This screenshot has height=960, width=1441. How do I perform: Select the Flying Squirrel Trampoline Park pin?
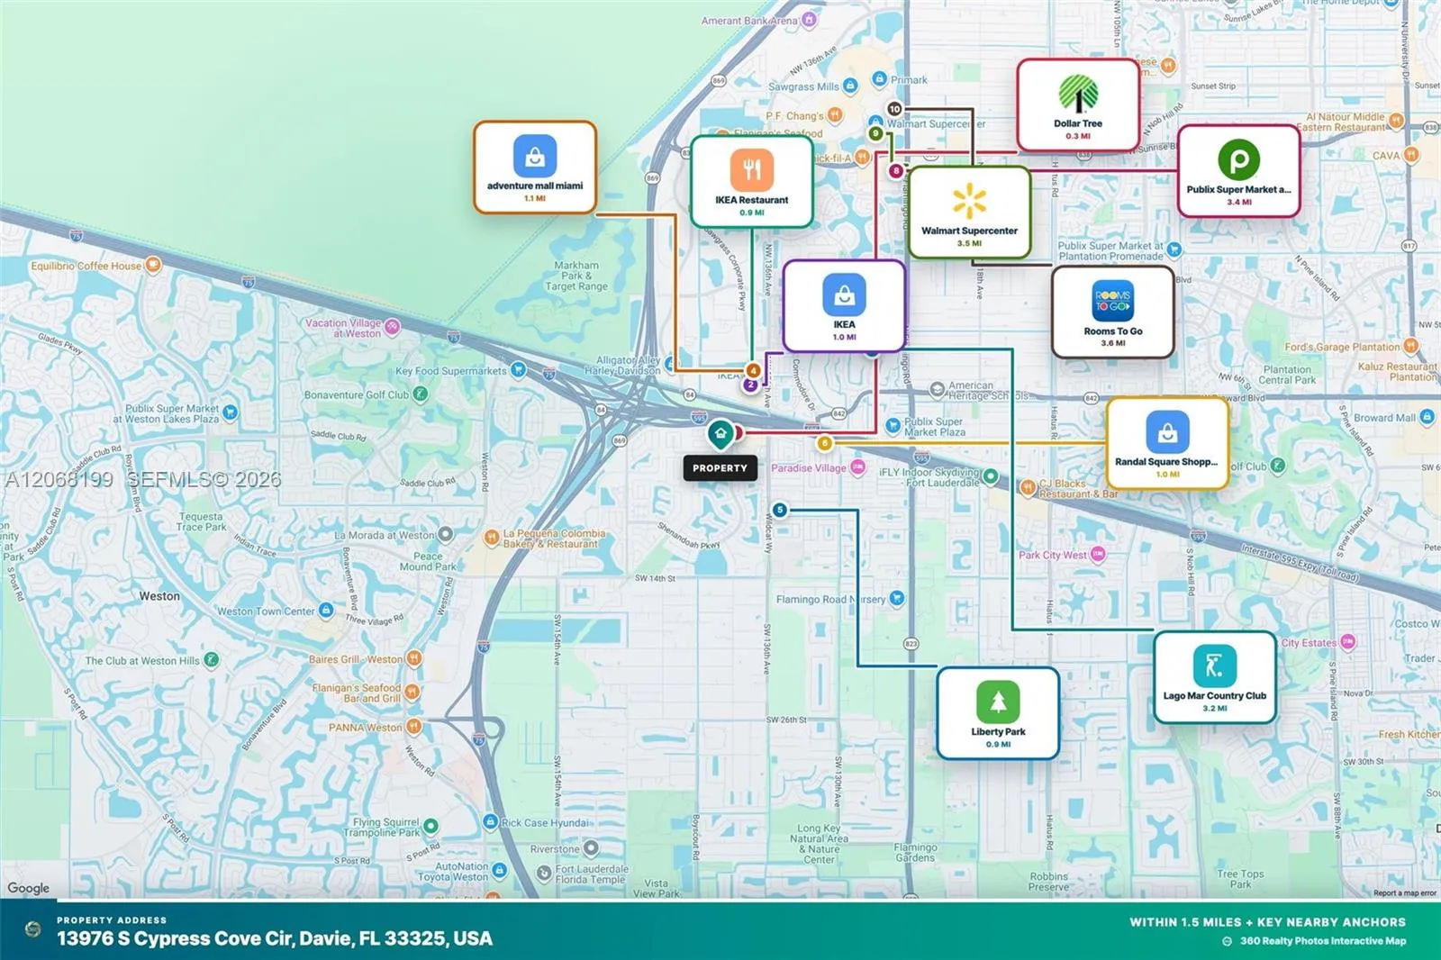pos(430,826)
